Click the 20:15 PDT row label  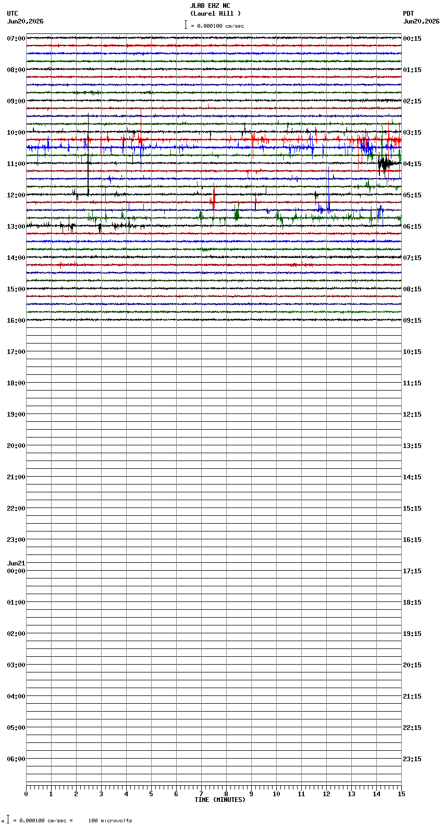point(412,665)
